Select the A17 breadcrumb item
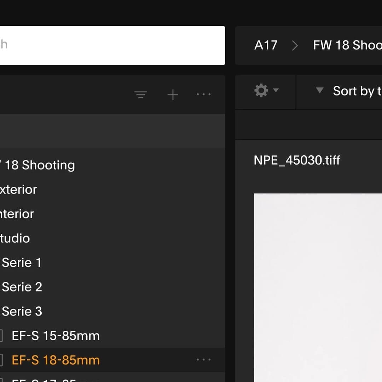This screenshot has height=382, width=382. click(266, 45)
